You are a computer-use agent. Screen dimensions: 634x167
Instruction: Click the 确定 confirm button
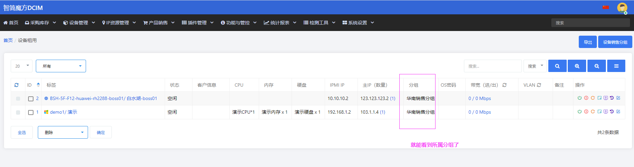point(101,132)
